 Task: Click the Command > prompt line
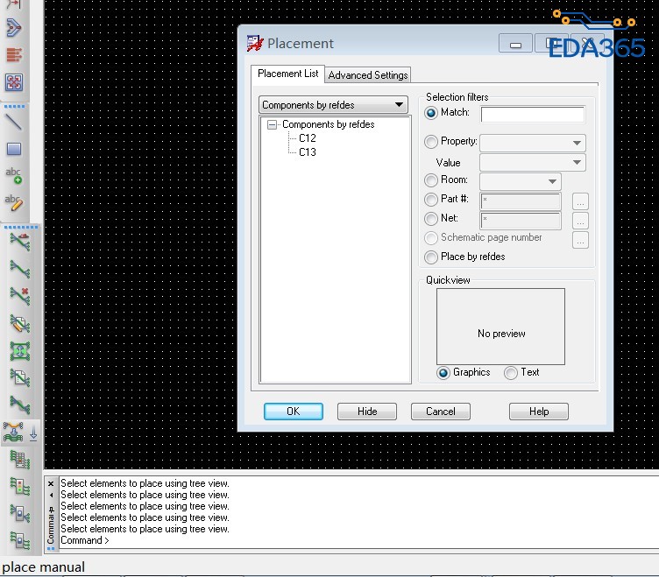pos(84,540)
